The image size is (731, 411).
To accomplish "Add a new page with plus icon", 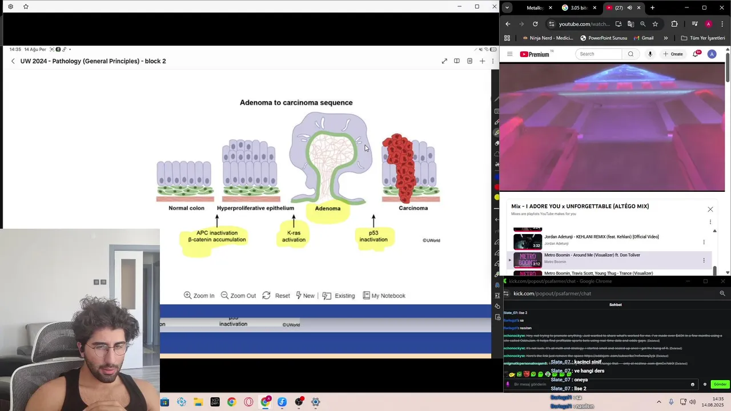I will coord(482,61).
